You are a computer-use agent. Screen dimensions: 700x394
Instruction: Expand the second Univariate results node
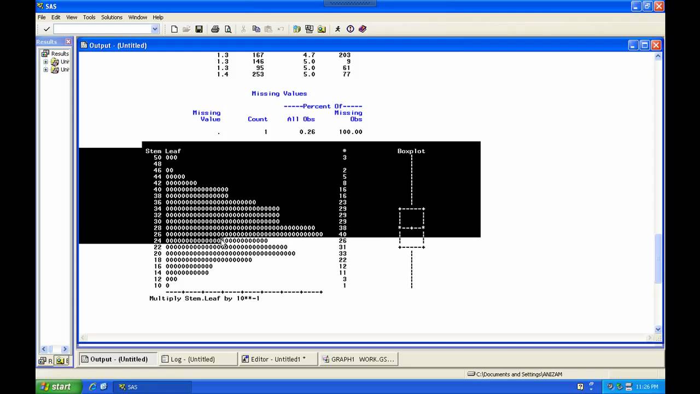point(46,69)
